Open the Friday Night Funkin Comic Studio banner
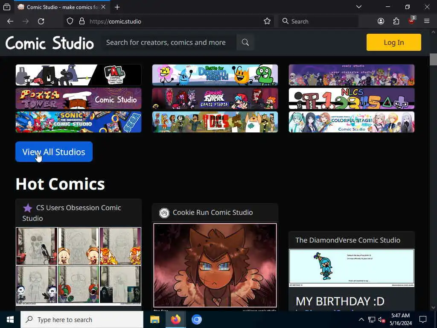 [x=215, y=99]
